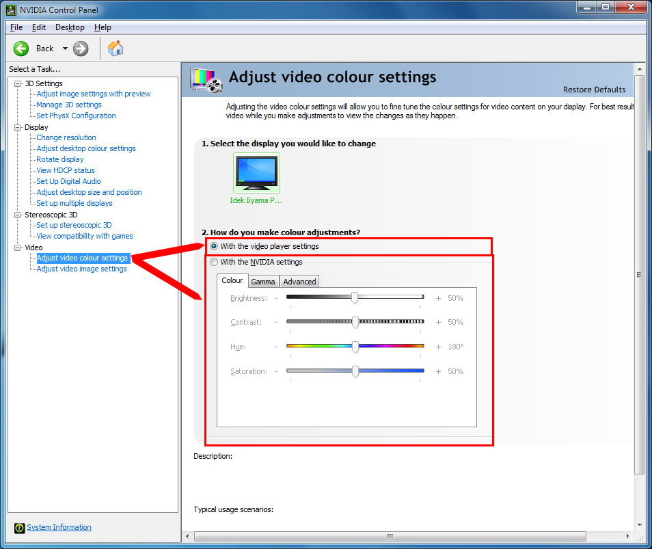Image resolution: width=652 pixels, height=549 pixels.
Task: Switch to the Advanced tab
Action: click(299, 282)
